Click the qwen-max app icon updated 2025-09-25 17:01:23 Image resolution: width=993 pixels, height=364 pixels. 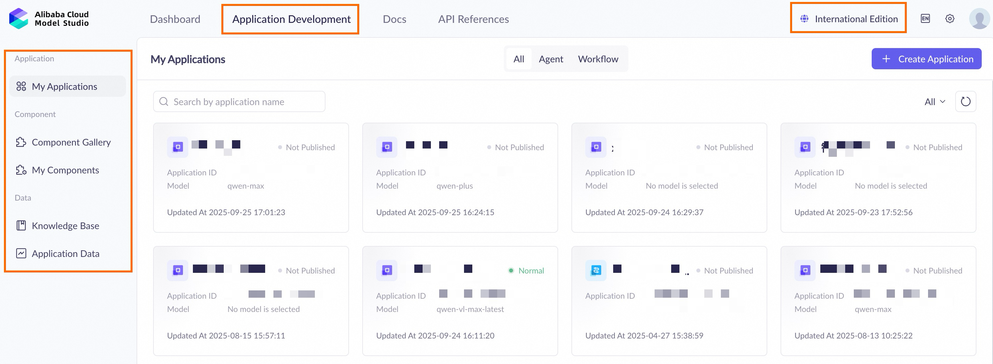pyautogui.click(x=178, y=147)
